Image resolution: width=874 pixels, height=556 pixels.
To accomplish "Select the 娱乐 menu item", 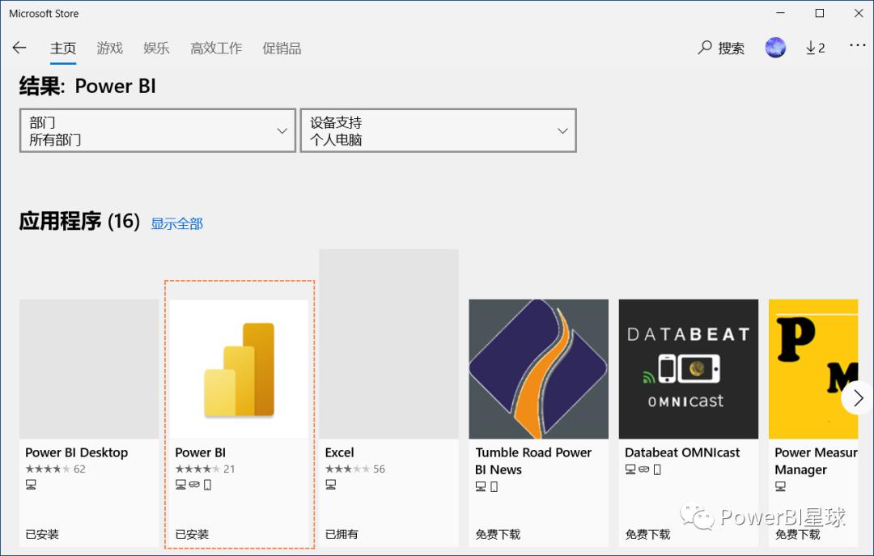I will pos(155,48).
